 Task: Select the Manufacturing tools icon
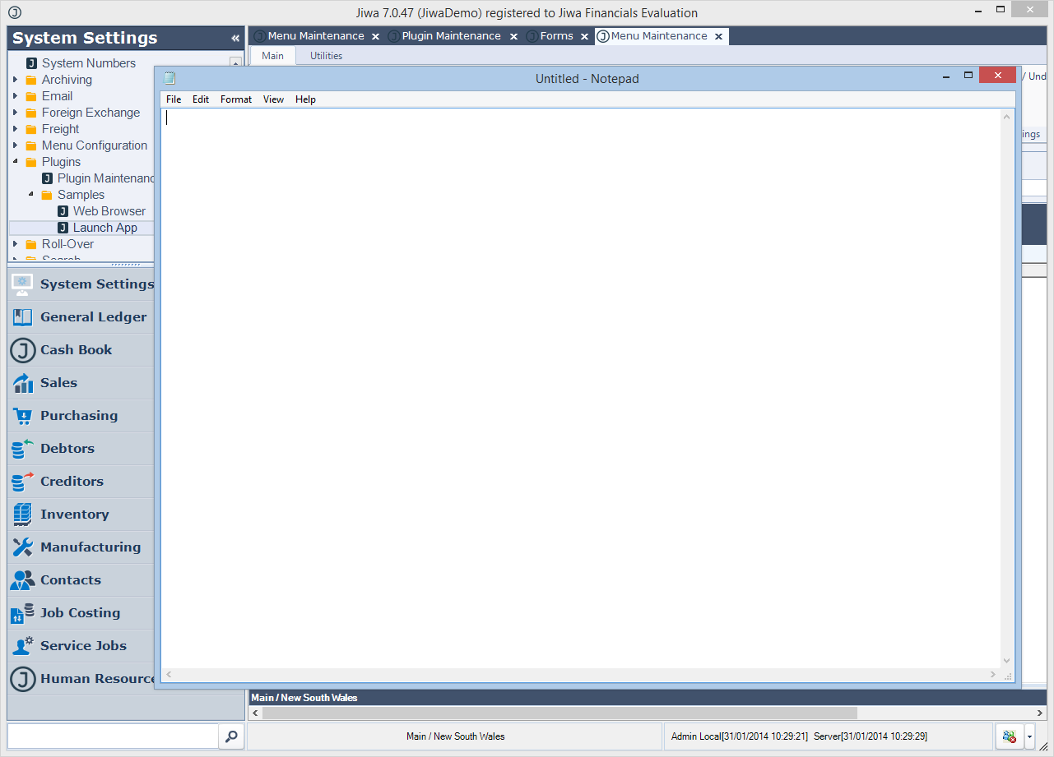click(x=22, y=547)
